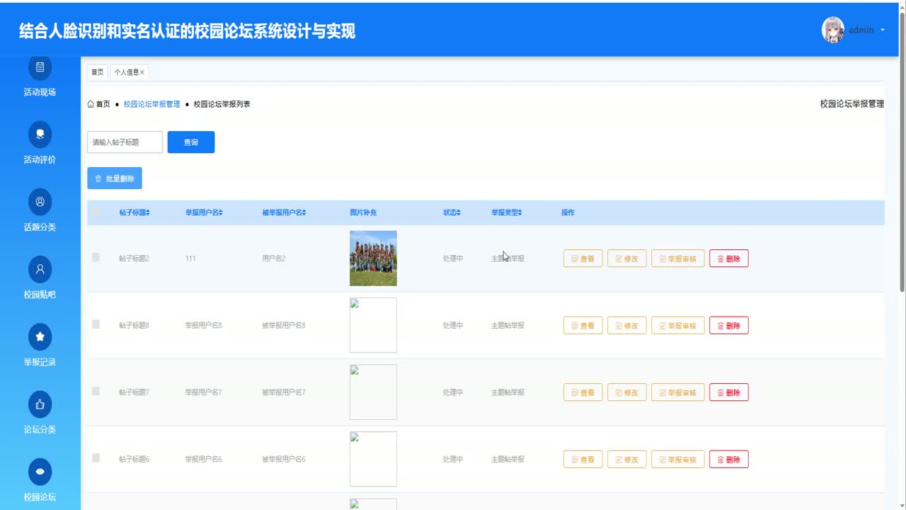Click the 帖子标题2 cell
This screenshot has width=906, height=510.
tap(134, 259)
